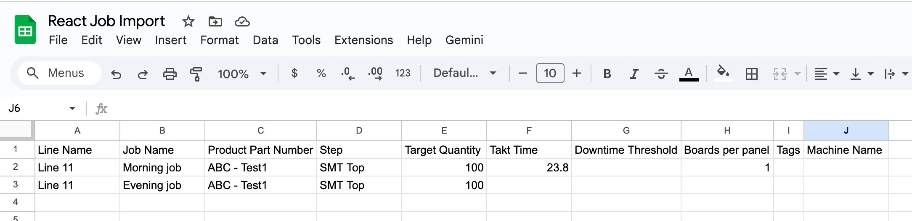Viewport: 912px width, 221px height.
Task: Open the Extensions menu
Action: click(363, 40)
